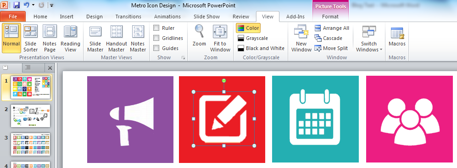Go to the Animations tab

[x=167, y=17]
